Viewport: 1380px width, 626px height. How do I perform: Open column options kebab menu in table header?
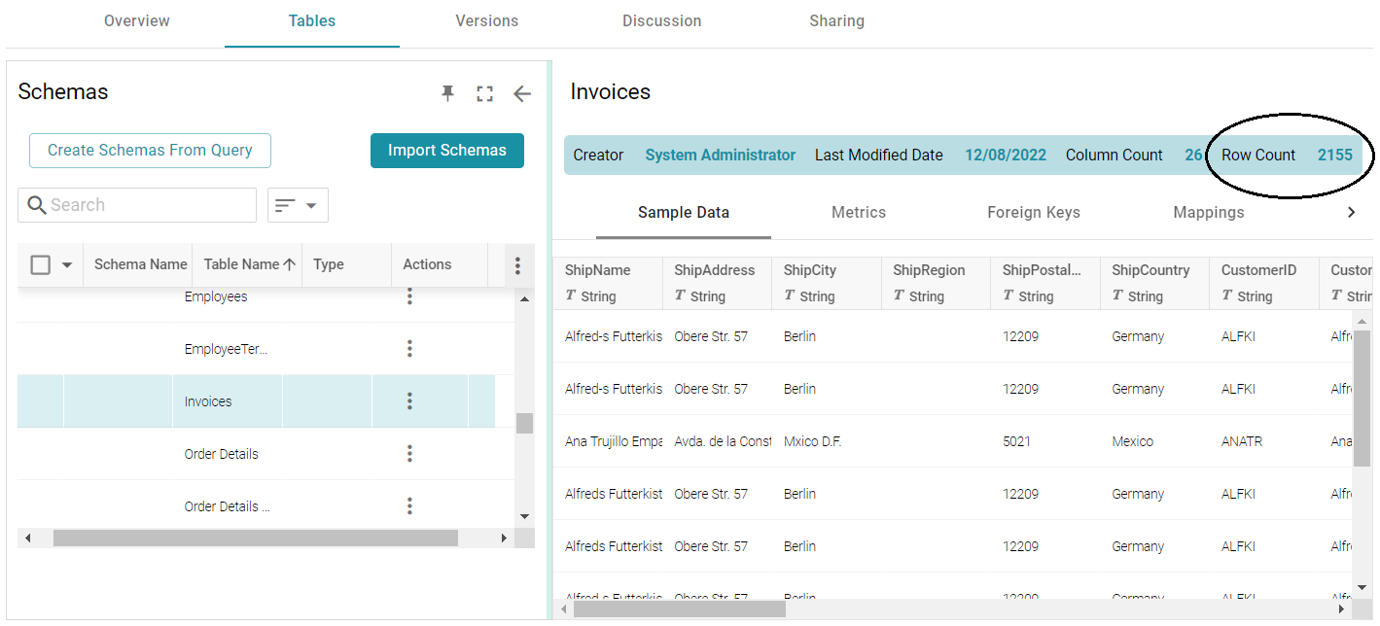[517, 265]
